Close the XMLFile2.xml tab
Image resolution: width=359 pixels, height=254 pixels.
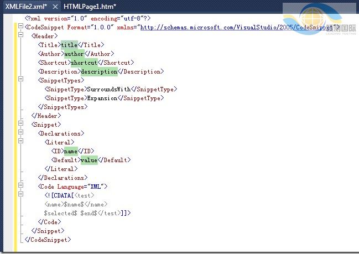55,7
